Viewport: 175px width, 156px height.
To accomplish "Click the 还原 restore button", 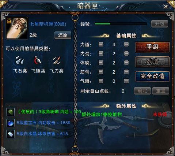I will point(63,35).
